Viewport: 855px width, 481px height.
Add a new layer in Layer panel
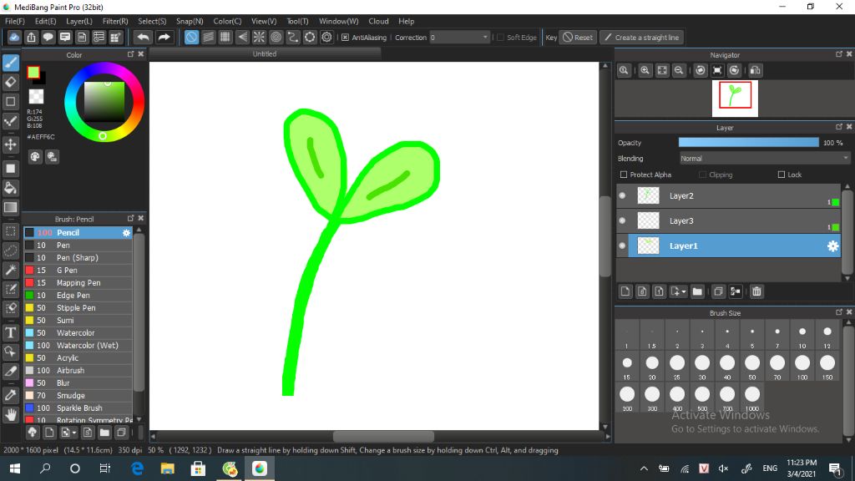pos(625,291)
